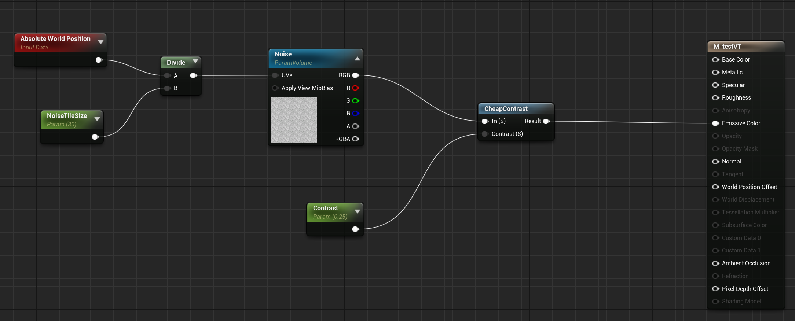Click the Metallic input pin

pyautogui.click(x=716, y=72)
